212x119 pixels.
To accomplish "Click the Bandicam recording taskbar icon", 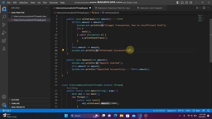I will [x=146, y=116].
